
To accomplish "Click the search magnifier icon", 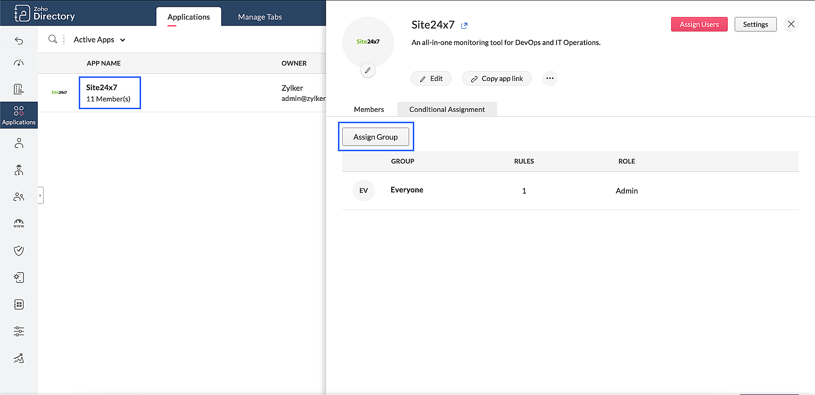I will click(x=53, y=39).
